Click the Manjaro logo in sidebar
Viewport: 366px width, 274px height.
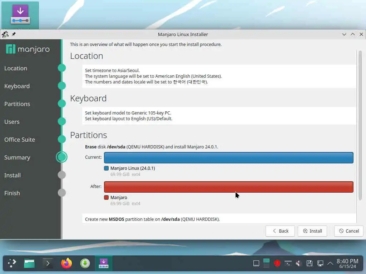point(28,49)
